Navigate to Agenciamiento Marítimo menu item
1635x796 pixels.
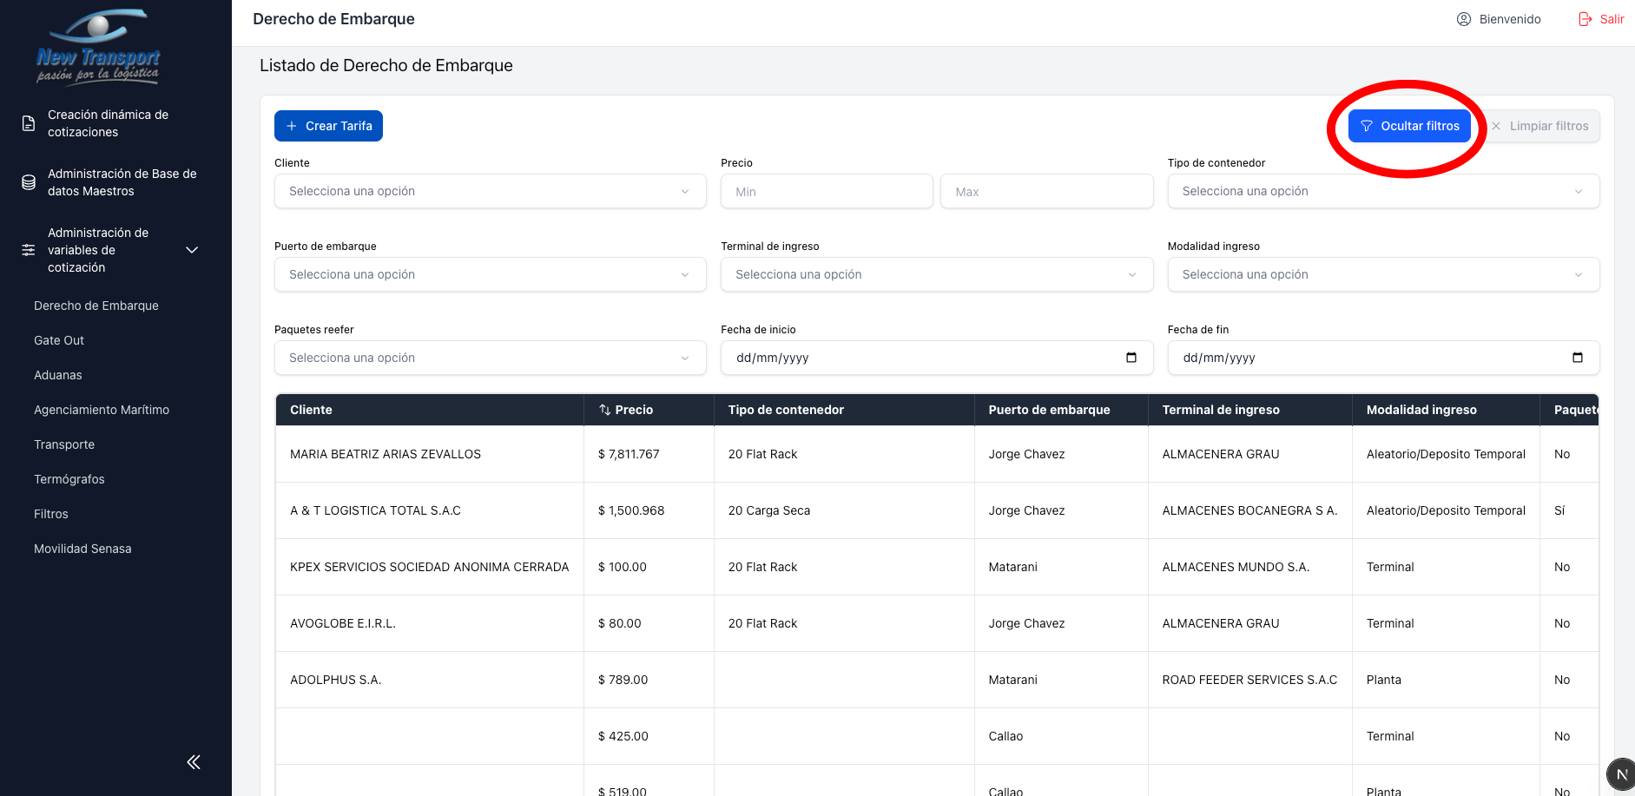pos(102,410)
